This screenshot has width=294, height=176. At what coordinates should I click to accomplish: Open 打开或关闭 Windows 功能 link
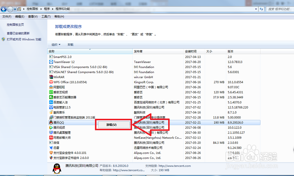coord(24,39)
